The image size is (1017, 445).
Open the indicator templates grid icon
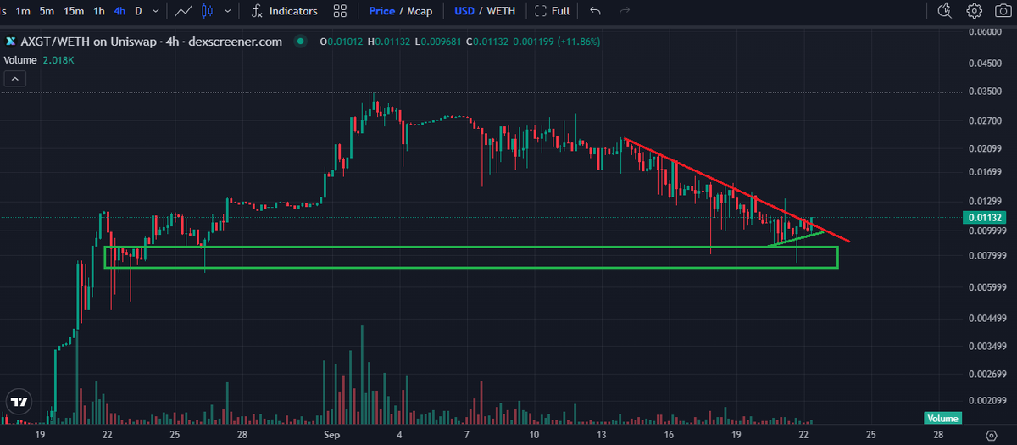click(x=340, y=11)
